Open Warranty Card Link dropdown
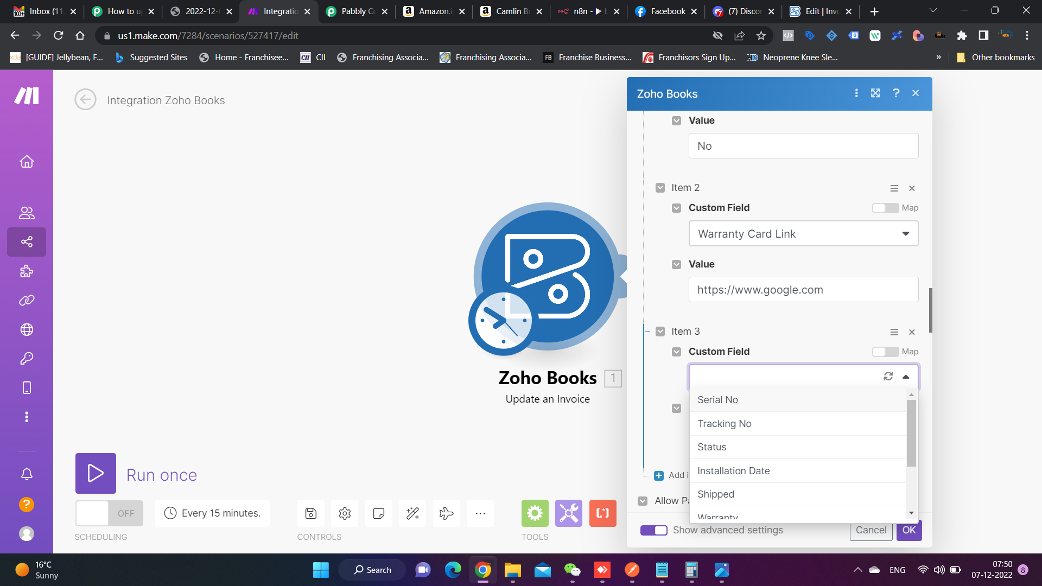1042x586 pixels. tap(803, 234)
